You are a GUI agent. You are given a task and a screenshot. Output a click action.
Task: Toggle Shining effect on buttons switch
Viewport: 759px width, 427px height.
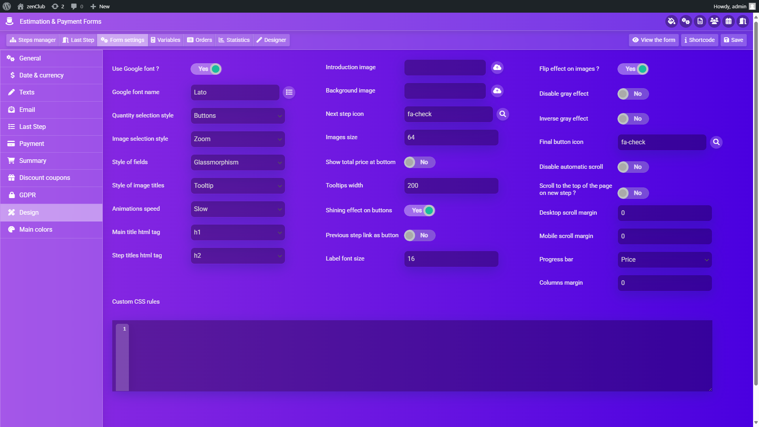pyautogui.click(x=419, y=210)
